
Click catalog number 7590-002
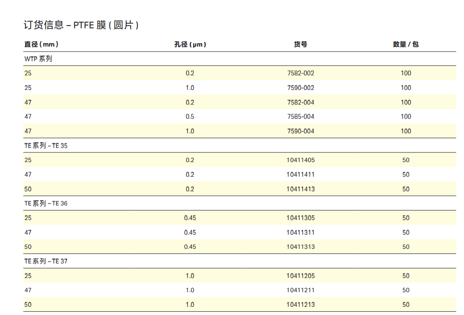point(300,88)
